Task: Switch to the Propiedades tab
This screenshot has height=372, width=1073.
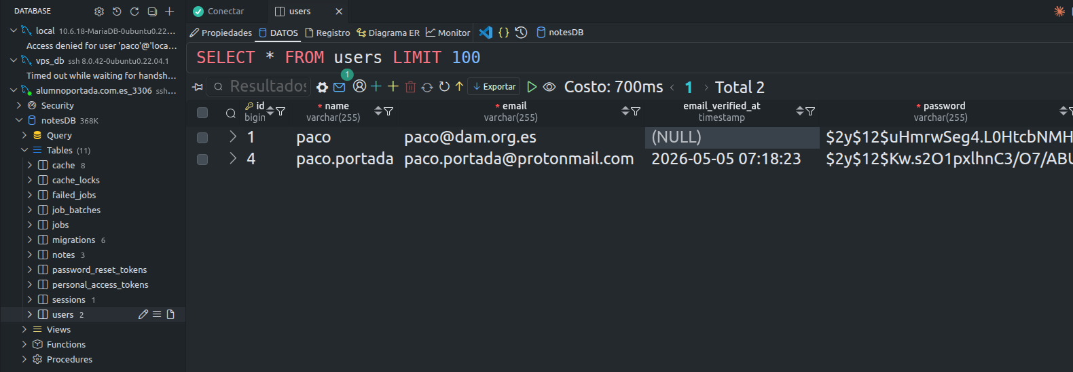Action: [221, 33]
